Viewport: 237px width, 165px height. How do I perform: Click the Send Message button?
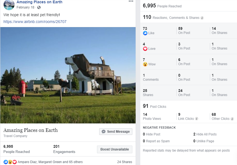tap(116, 132)
